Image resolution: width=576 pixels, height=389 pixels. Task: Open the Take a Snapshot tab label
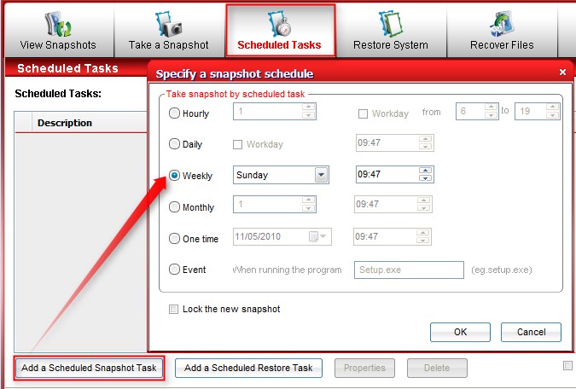(x=169, y=45)
